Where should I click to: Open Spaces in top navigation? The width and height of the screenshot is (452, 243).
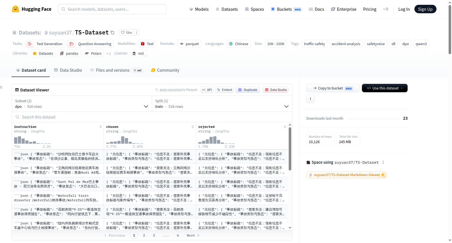click(254, 9)
